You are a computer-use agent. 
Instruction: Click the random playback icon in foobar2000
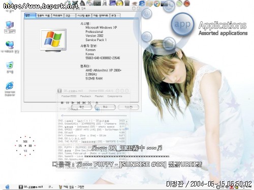tap(89, 102)
